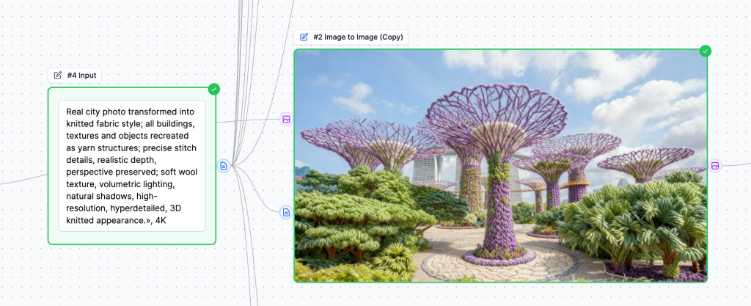Click the pencil icon on Image to Image title
Screen dimensions: 751x306
pyautogui.click(x=304, y=37)
